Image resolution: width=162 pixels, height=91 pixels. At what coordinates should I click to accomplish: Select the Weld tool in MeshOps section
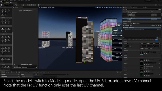coord(9,20)
